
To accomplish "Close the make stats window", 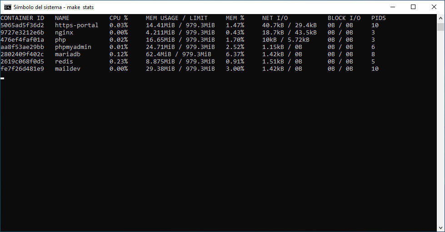I will coord(434,7).
